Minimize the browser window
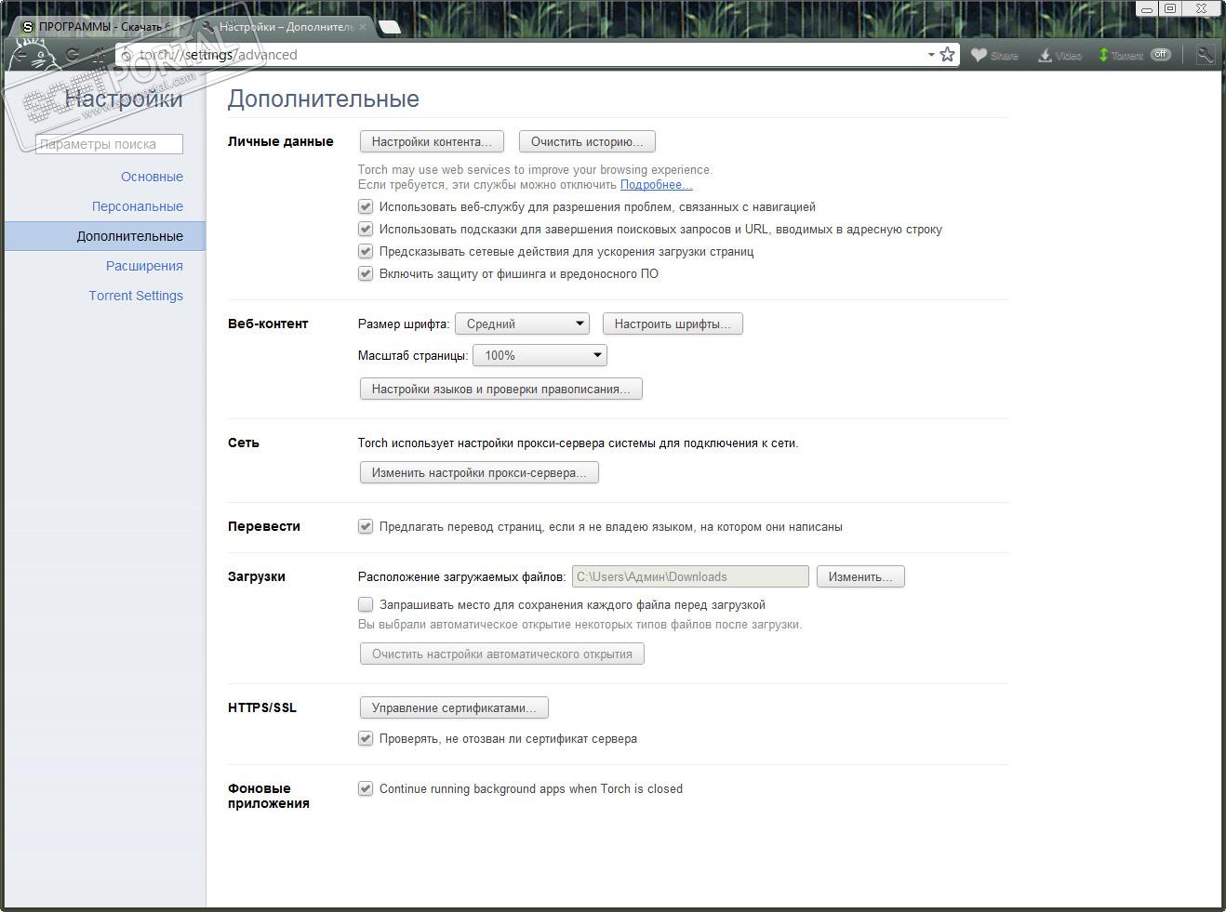This screenshot has height=912, width=1226. [x=1147, y=8]
